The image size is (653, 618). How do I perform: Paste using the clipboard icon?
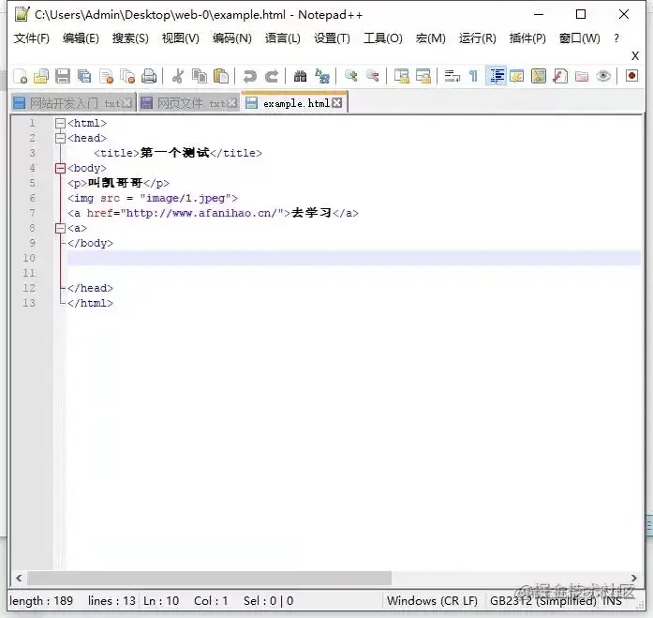pos(221,76)
